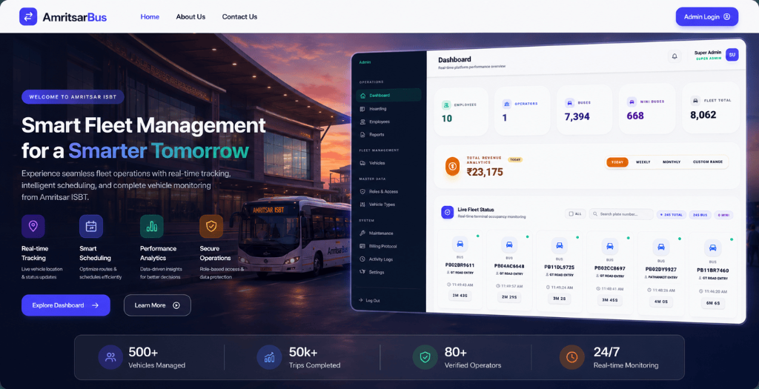Click the TODAY badge beside Total Revenue
This screenshot has height=389, width=759.
pyautogui.click(x=515, y=159)
